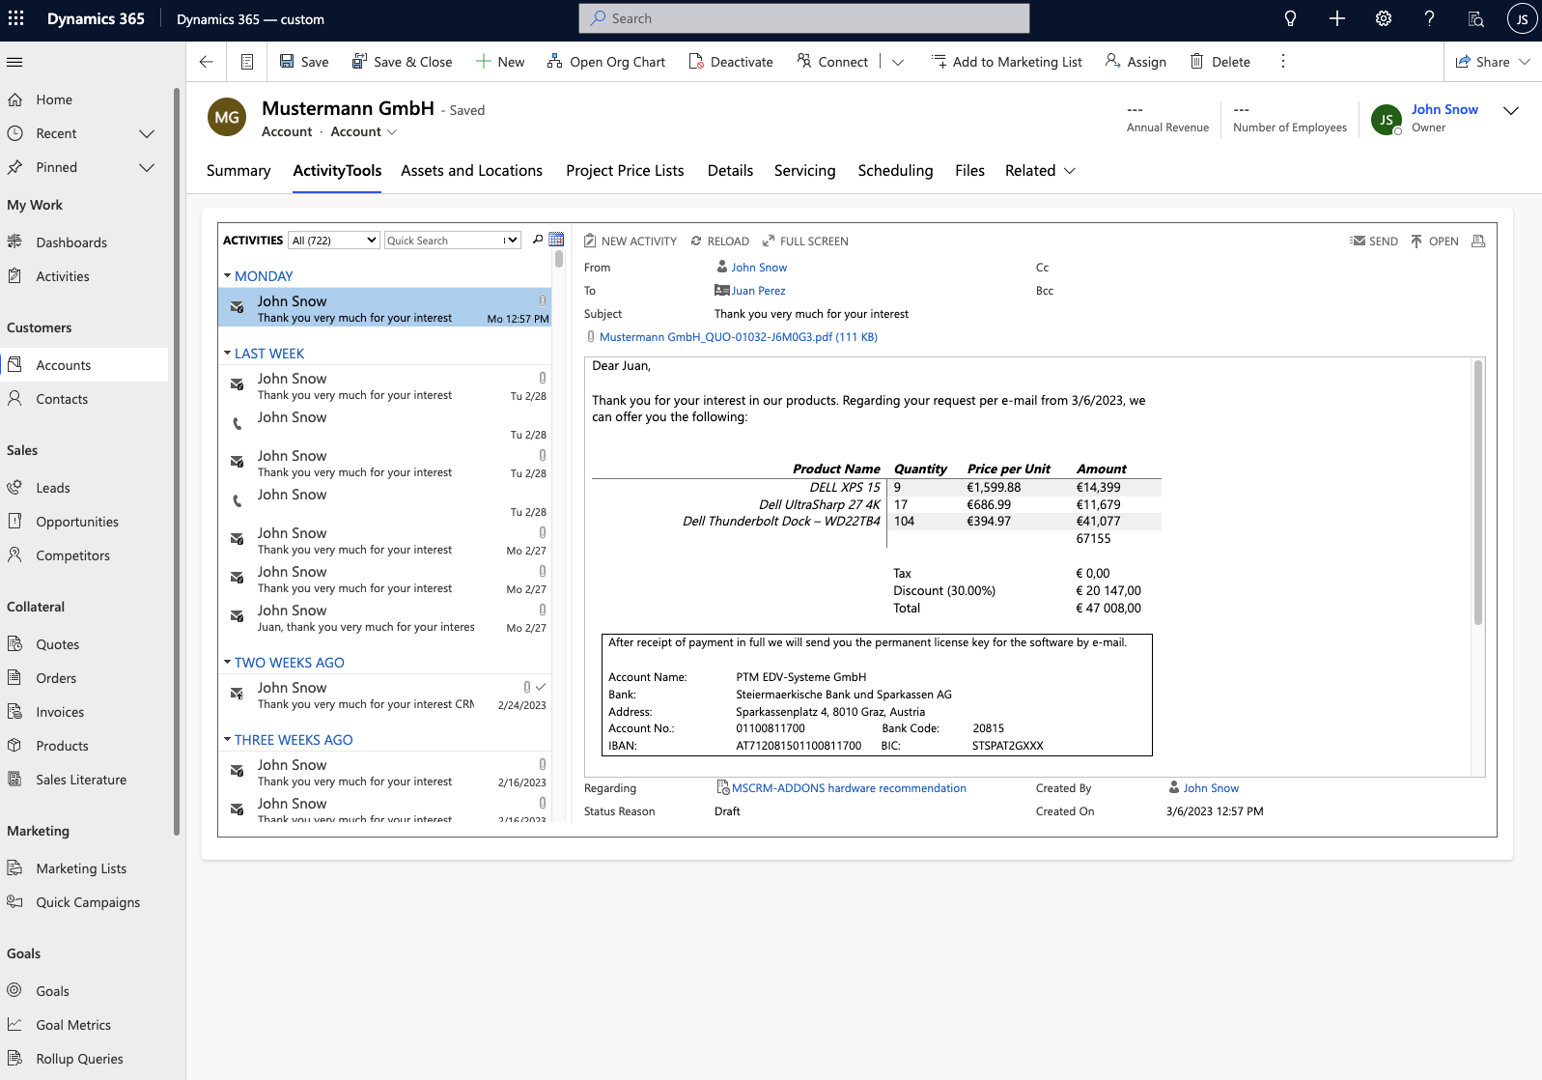Switch to the Scheduling tab
The height and width of the screenshot is (1080, 1542).
(896, 171)
